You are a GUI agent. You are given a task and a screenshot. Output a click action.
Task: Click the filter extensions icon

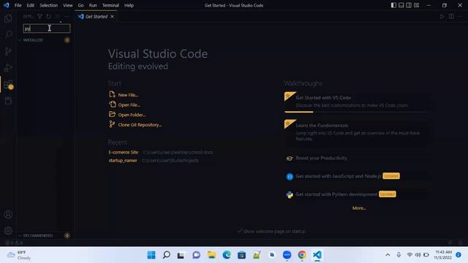click(x=39, y=16)
